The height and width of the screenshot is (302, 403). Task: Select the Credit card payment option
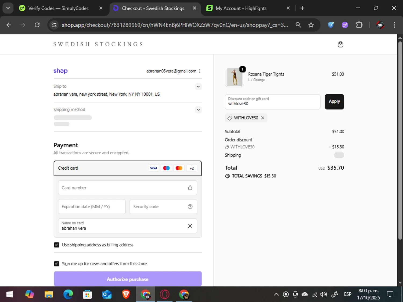pos(128,168)
